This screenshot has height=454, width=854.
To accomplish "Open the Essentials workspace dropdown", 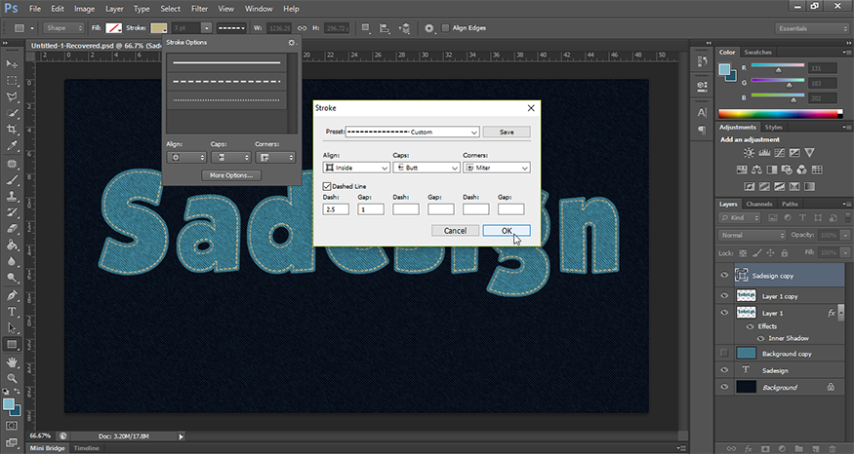I will tap(811, 28).
